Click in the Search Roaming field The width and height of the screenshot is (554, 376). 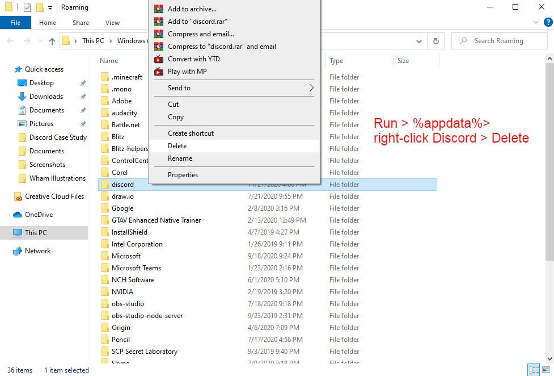point(499,41)
